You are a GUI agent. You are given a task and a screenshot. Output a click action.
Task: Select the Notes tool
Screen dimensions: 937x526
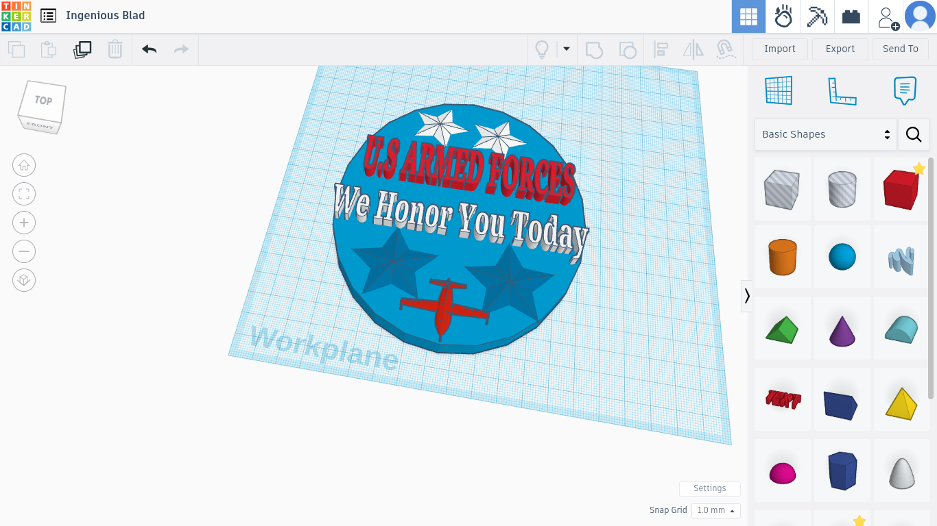(x=905, y=90)
